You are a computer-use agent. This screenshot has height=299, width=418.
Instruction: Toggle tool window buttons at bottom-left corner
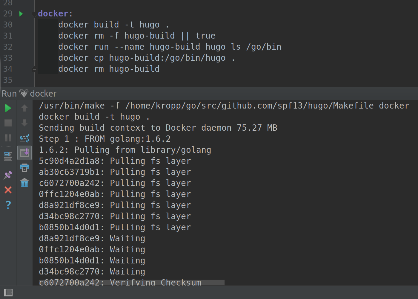pos(8,293)
